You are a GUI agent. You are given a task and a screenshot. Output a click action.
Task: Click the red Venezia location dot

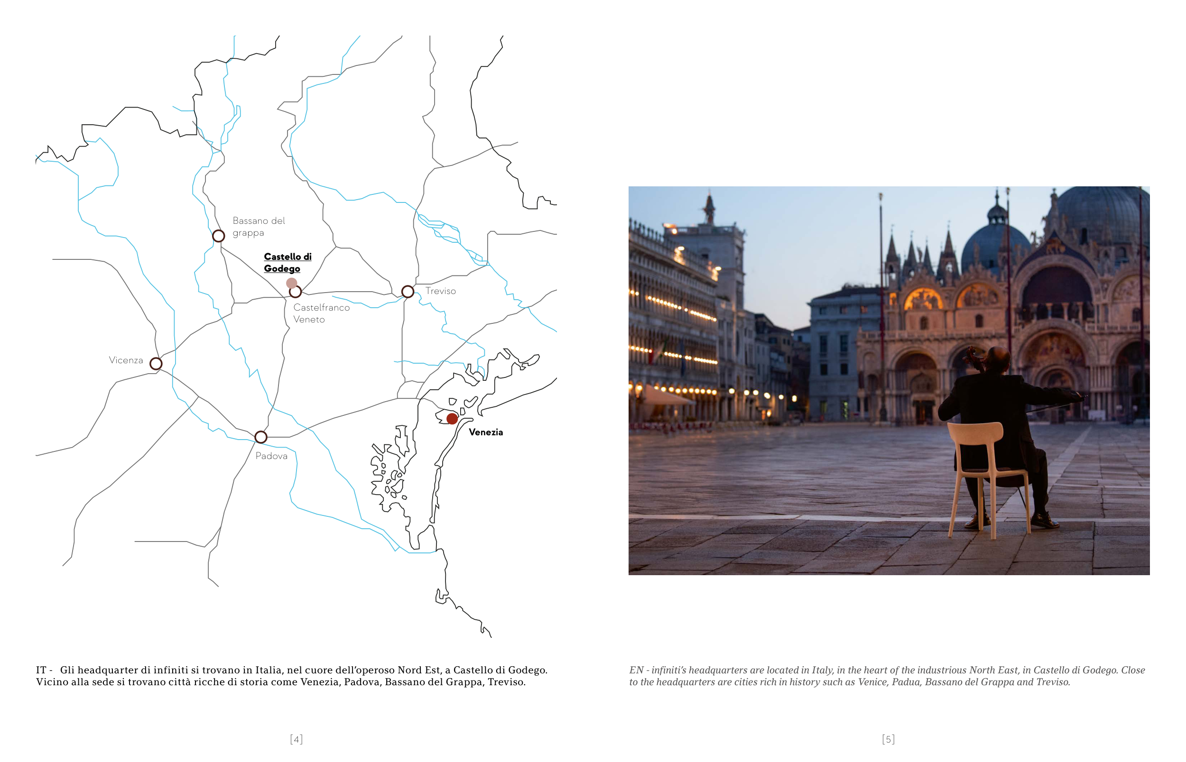(452, 419)
